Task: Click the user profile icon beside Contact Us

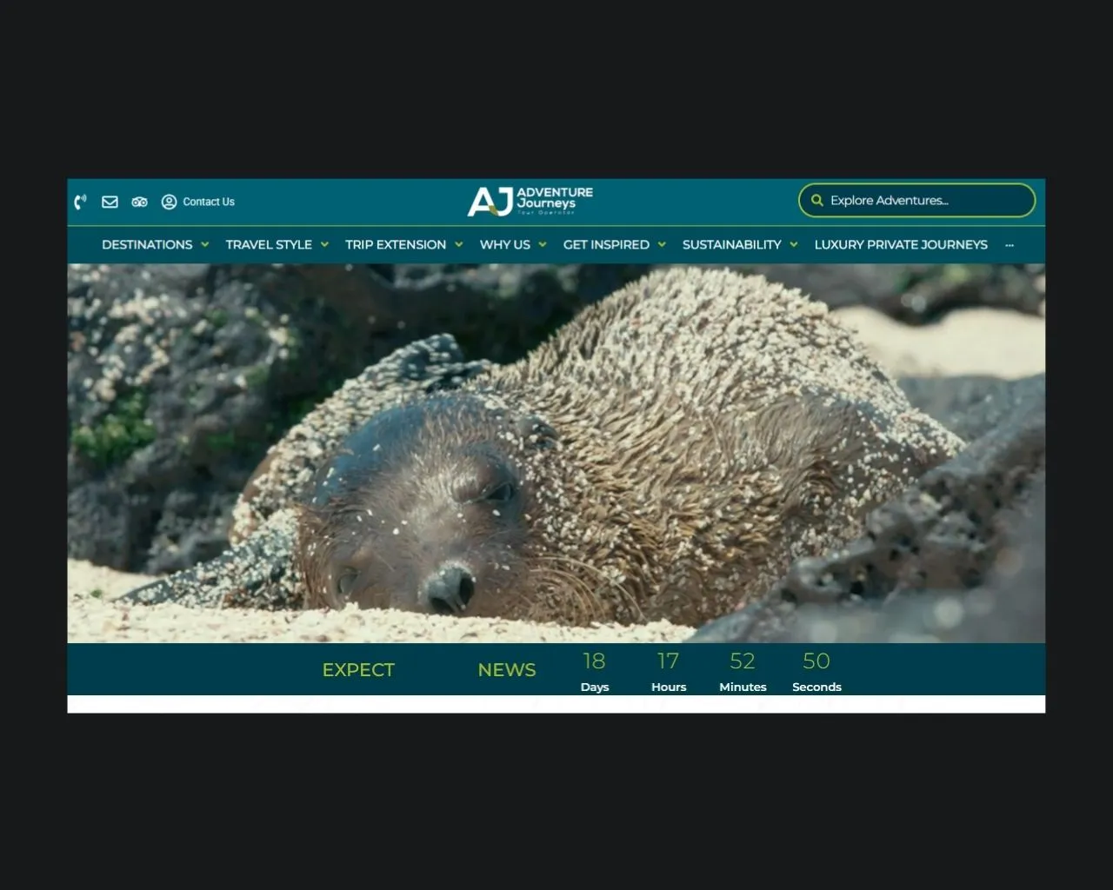Action: pos(169,202)
